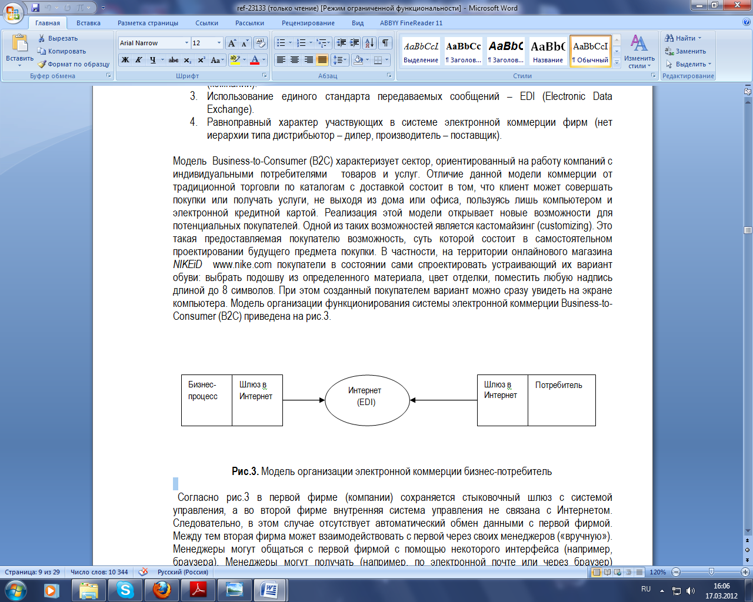
Task: Open the Select (Выделить) menu
Action: point(688,64)
